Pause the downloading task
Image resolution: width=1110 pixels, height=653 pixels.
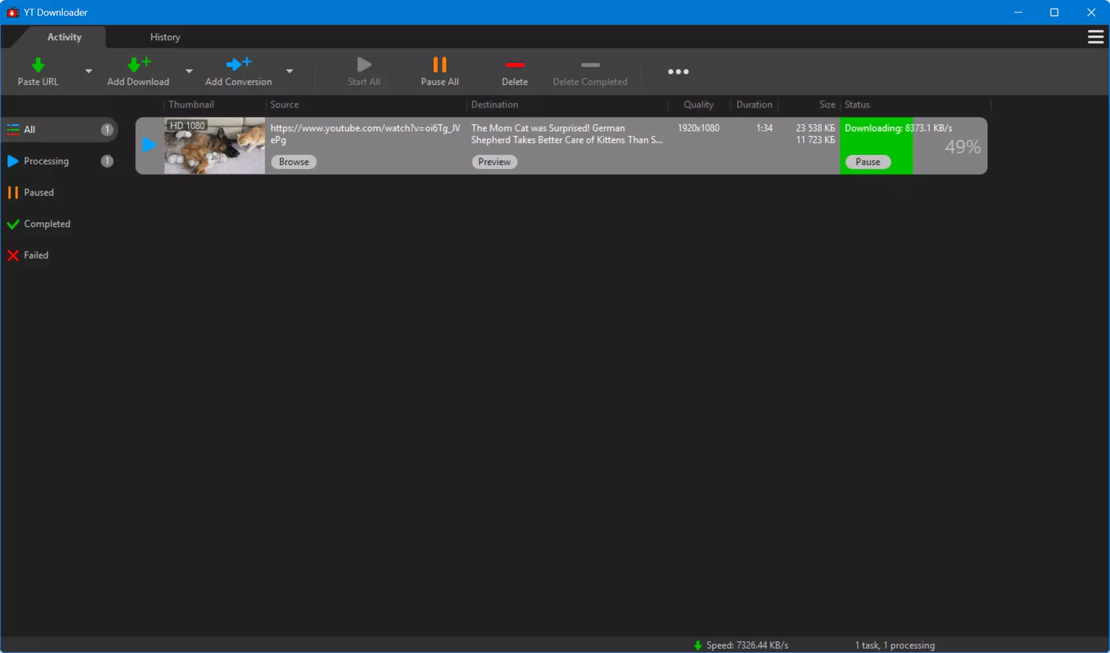point(868,162)
